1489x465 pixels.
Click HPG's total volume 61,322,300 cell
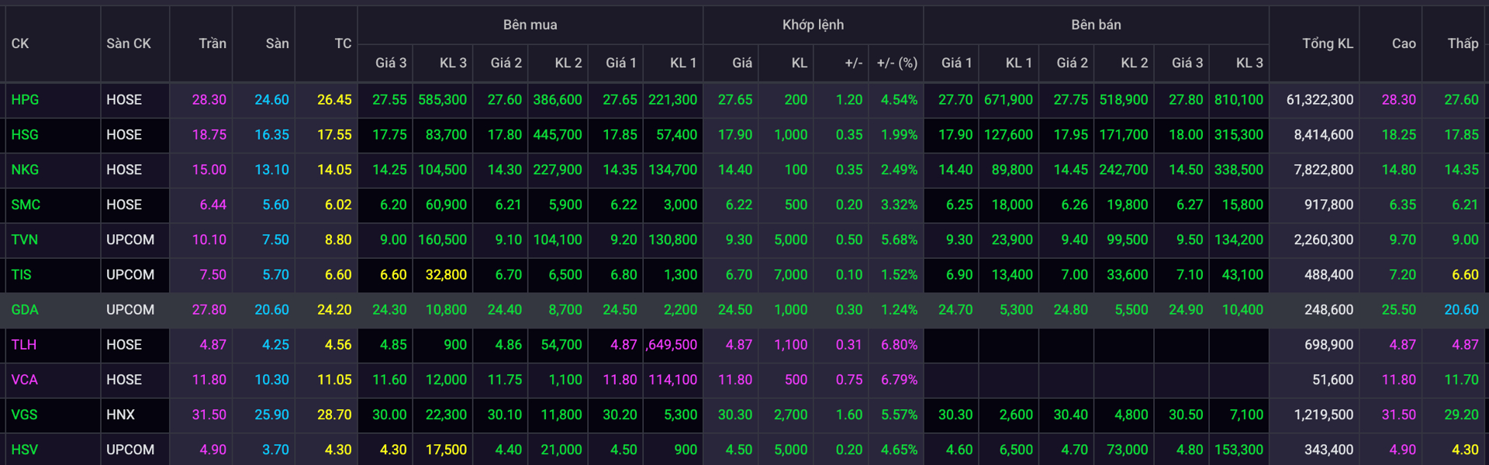click(x=1319, y=100)
